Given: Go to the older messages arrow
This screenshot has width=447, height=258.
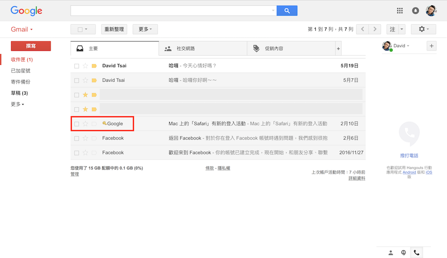Looking at the screenshot, I should point(375,29).
